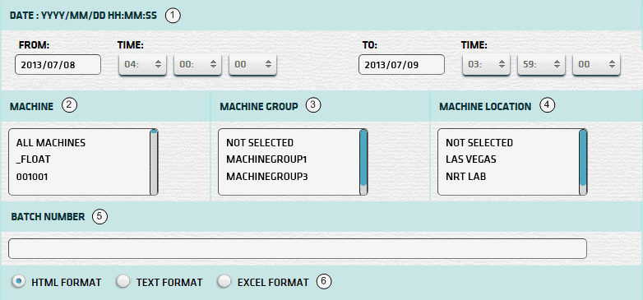The width and height of the screenshot is (643, 300).
Task: Click the Machine Group list scrollbar
Action: tap(363, 162)
